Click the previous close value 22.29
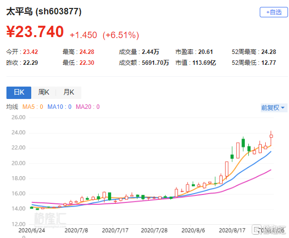This screenshot has height=238, width=289. tap(30, 63)
